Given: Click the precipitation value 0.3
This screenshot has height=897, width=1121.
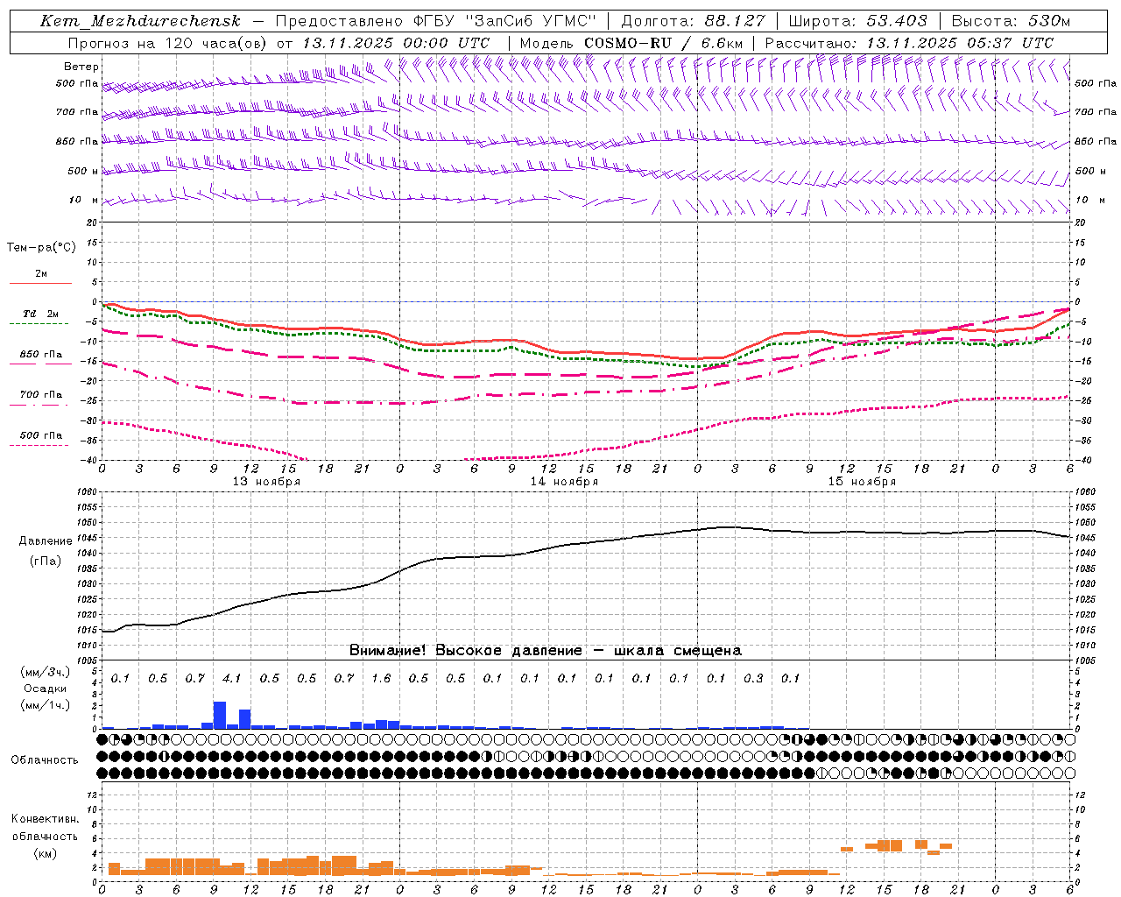Looking at the screenshot, I should click(753, 678).
